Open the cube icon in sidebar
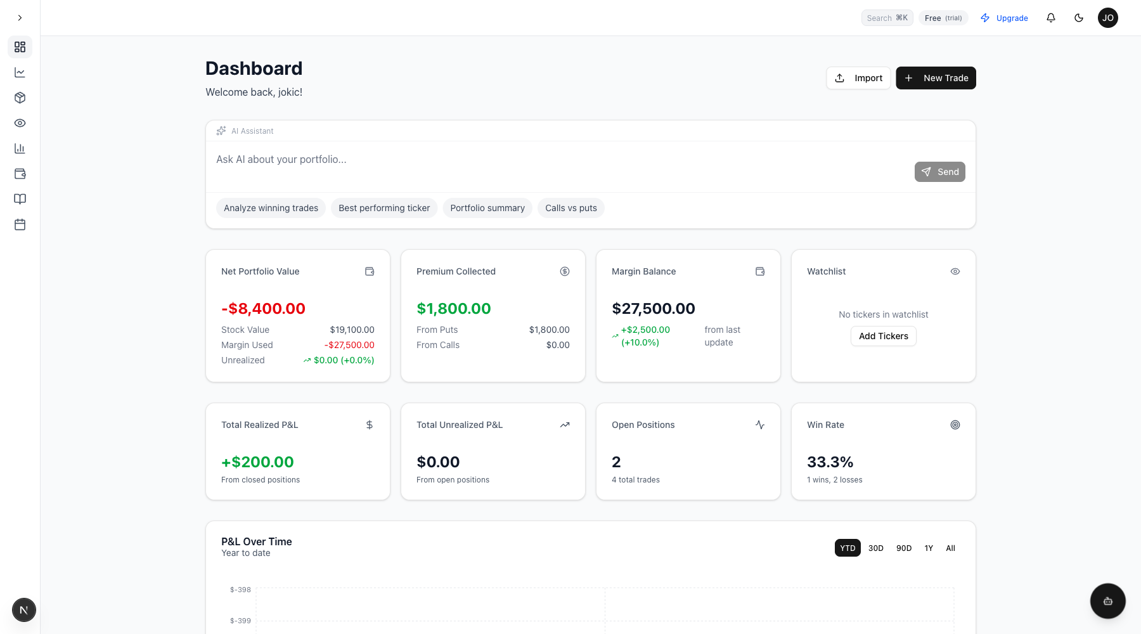1141x634 pixels. click(x=20, y=98)
